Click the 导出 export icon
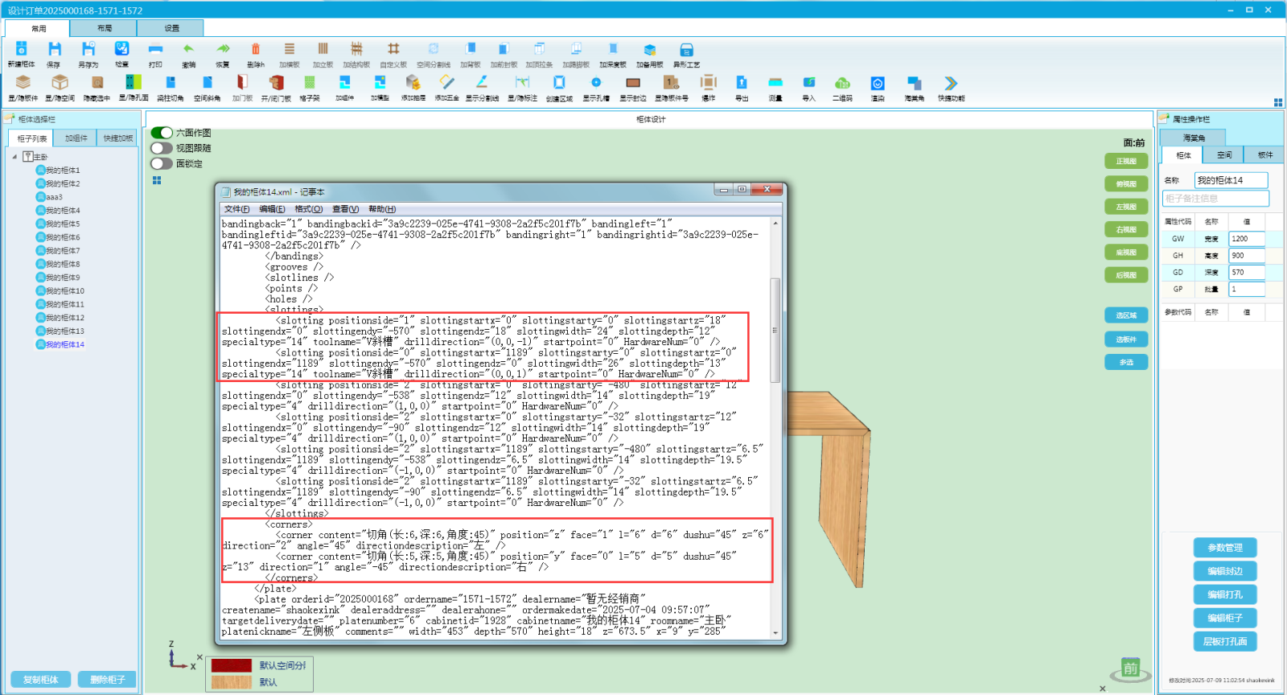The image size is (1287, 695). click(x=742, y=83)
